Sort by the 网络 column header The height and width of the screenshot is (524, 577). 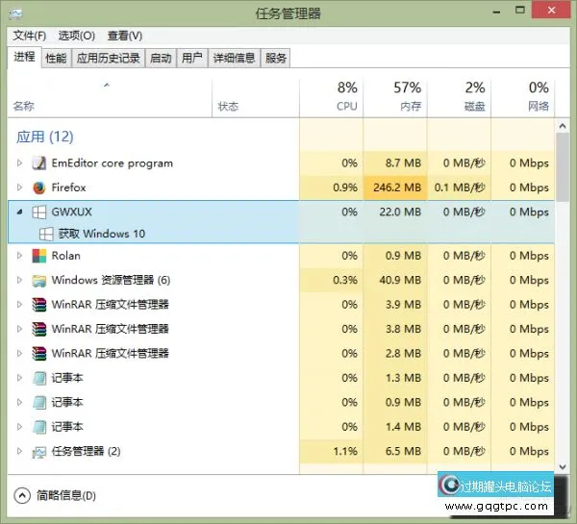[522, 98]
